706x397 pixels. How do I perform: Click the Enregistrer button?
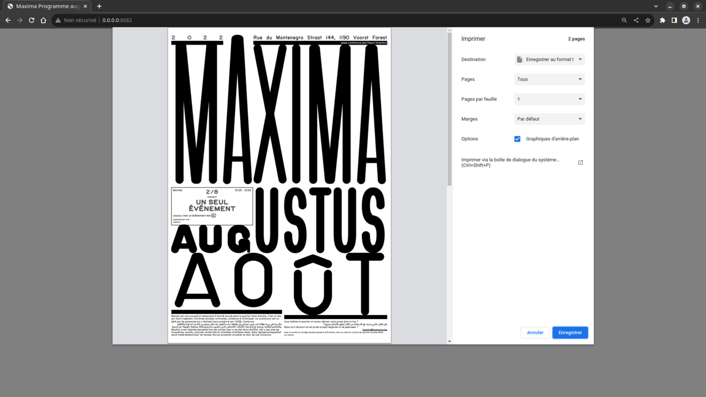[x=570, y=333]
